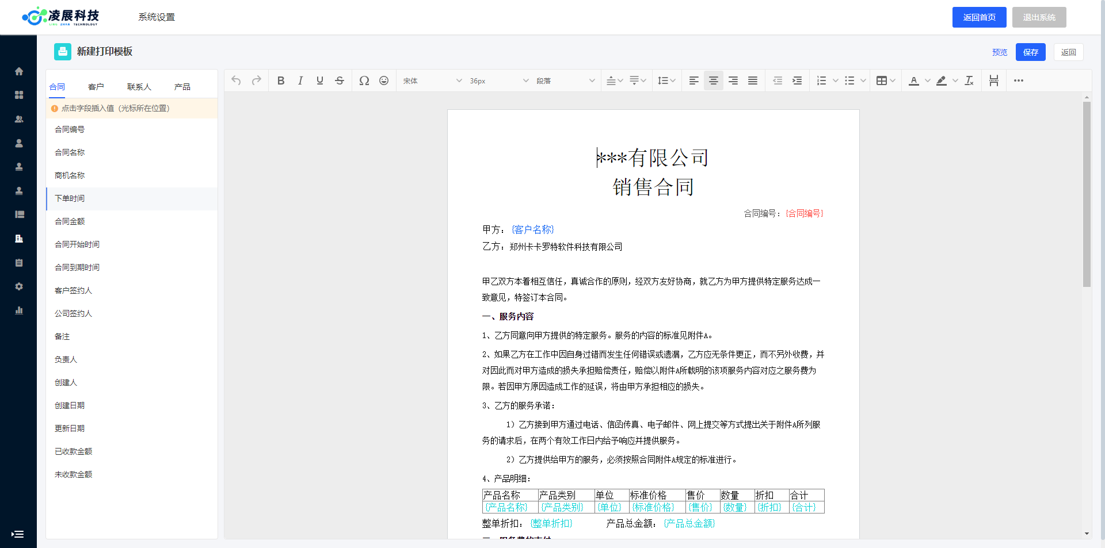This screenshot has width=1105, height=548.
Task: Insert the 合同金额 field
Action: point(132,221)
